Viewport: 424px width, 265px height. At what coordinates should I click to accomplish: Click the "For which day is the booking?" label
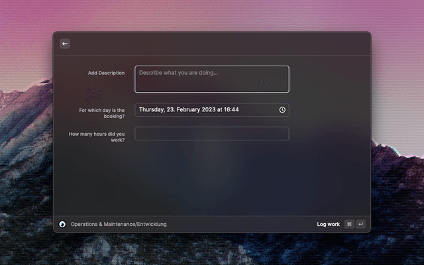coord(101,113)
